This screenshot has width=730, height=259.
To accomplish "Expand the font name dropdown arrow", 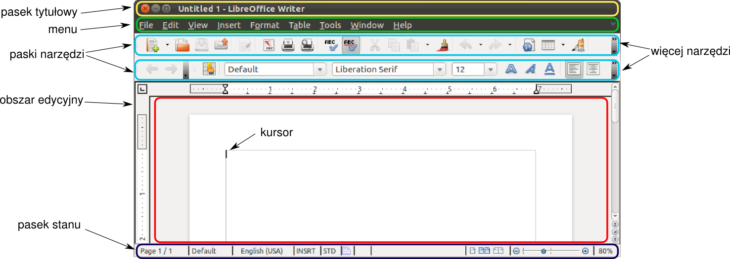I will 440,70.
